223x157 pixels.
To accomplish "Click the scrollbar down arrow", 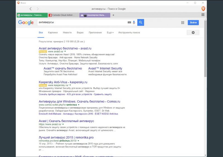I will [205, 155].
